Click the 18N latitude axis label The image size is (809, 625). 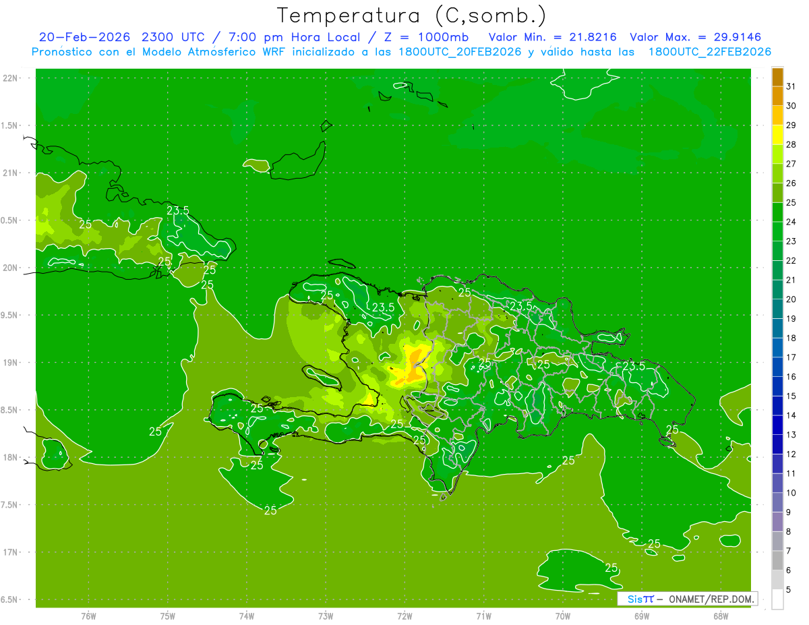9,457
